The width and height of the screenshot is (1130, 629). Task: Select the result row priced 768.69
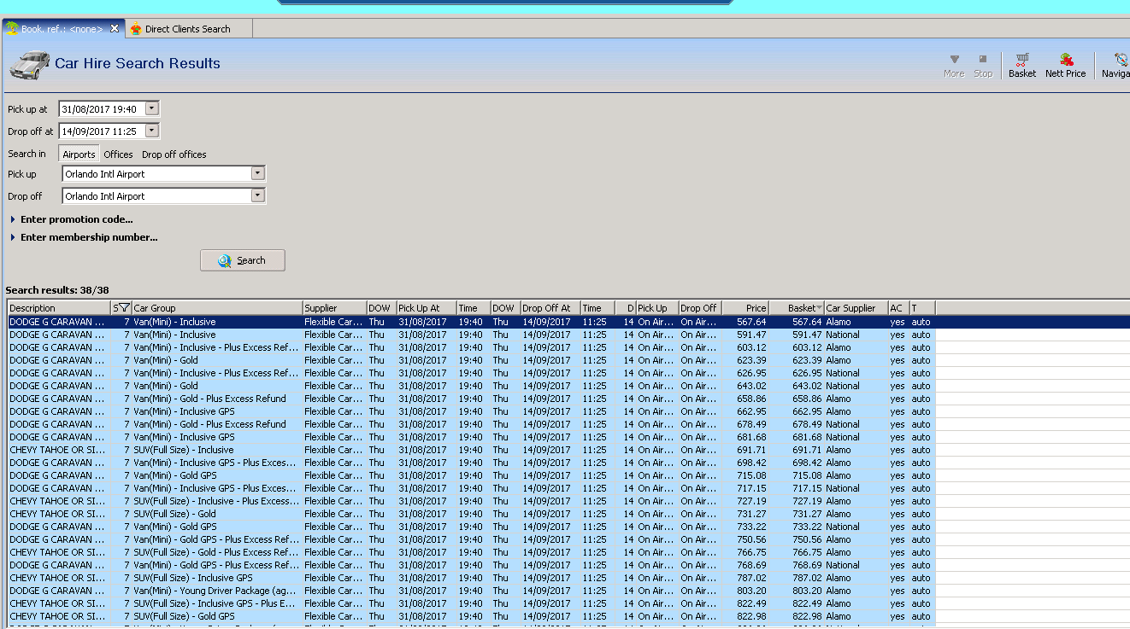471,565
